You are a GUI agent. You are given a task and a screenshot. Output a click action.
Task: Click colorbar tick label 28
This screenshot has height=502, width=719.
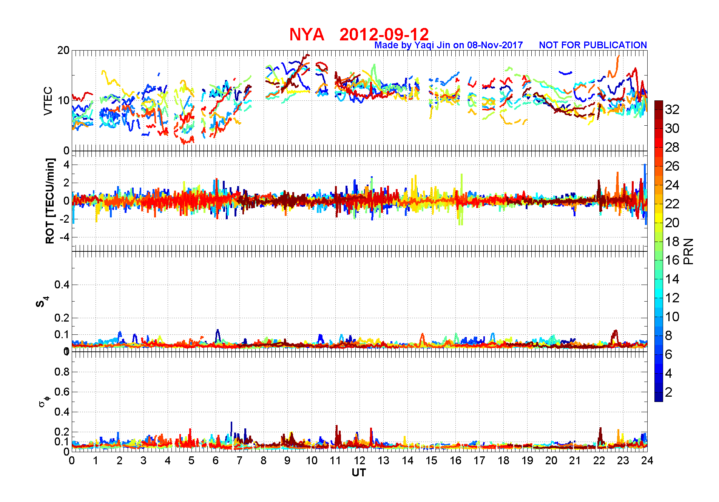pyautogui.click(x=672, y=147)
